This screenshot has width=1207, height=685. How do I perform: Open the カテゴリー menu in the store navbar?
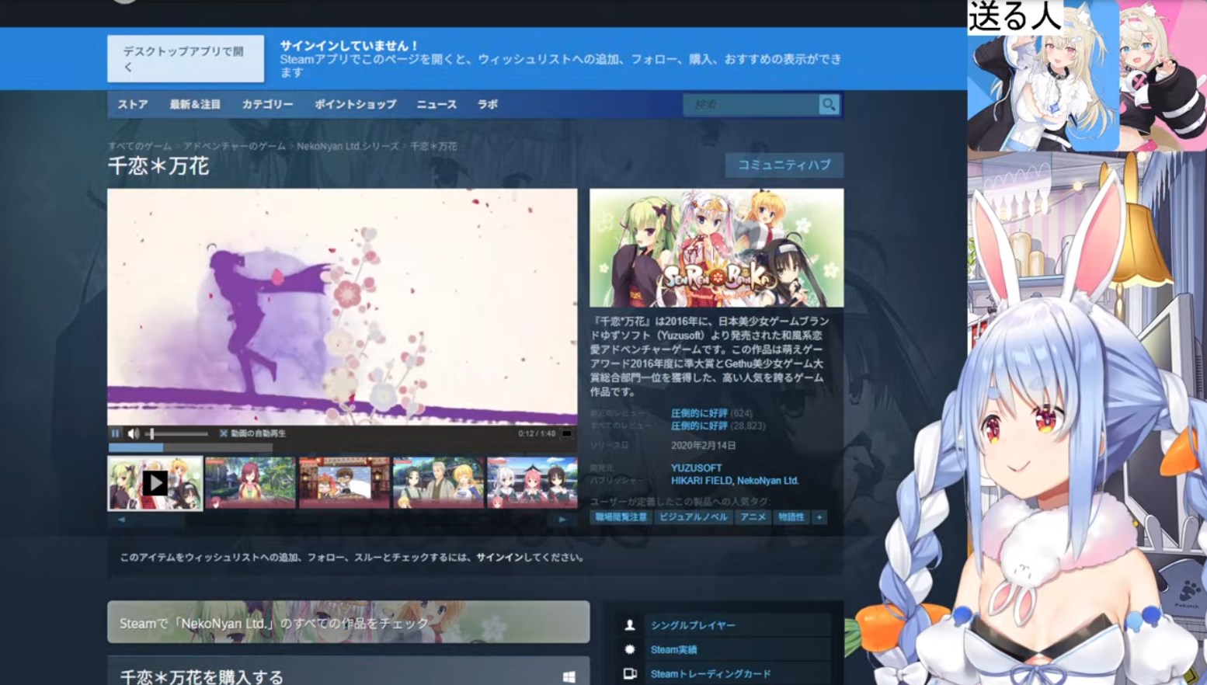267,104
